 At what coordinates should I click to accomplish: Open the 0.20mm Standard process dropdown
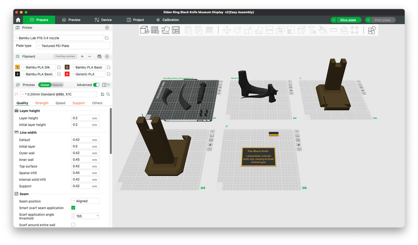click(x=58, y=94)
